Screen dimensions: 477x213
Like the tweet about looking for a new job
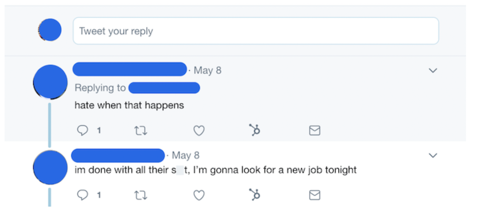click(x=199, y=195)
